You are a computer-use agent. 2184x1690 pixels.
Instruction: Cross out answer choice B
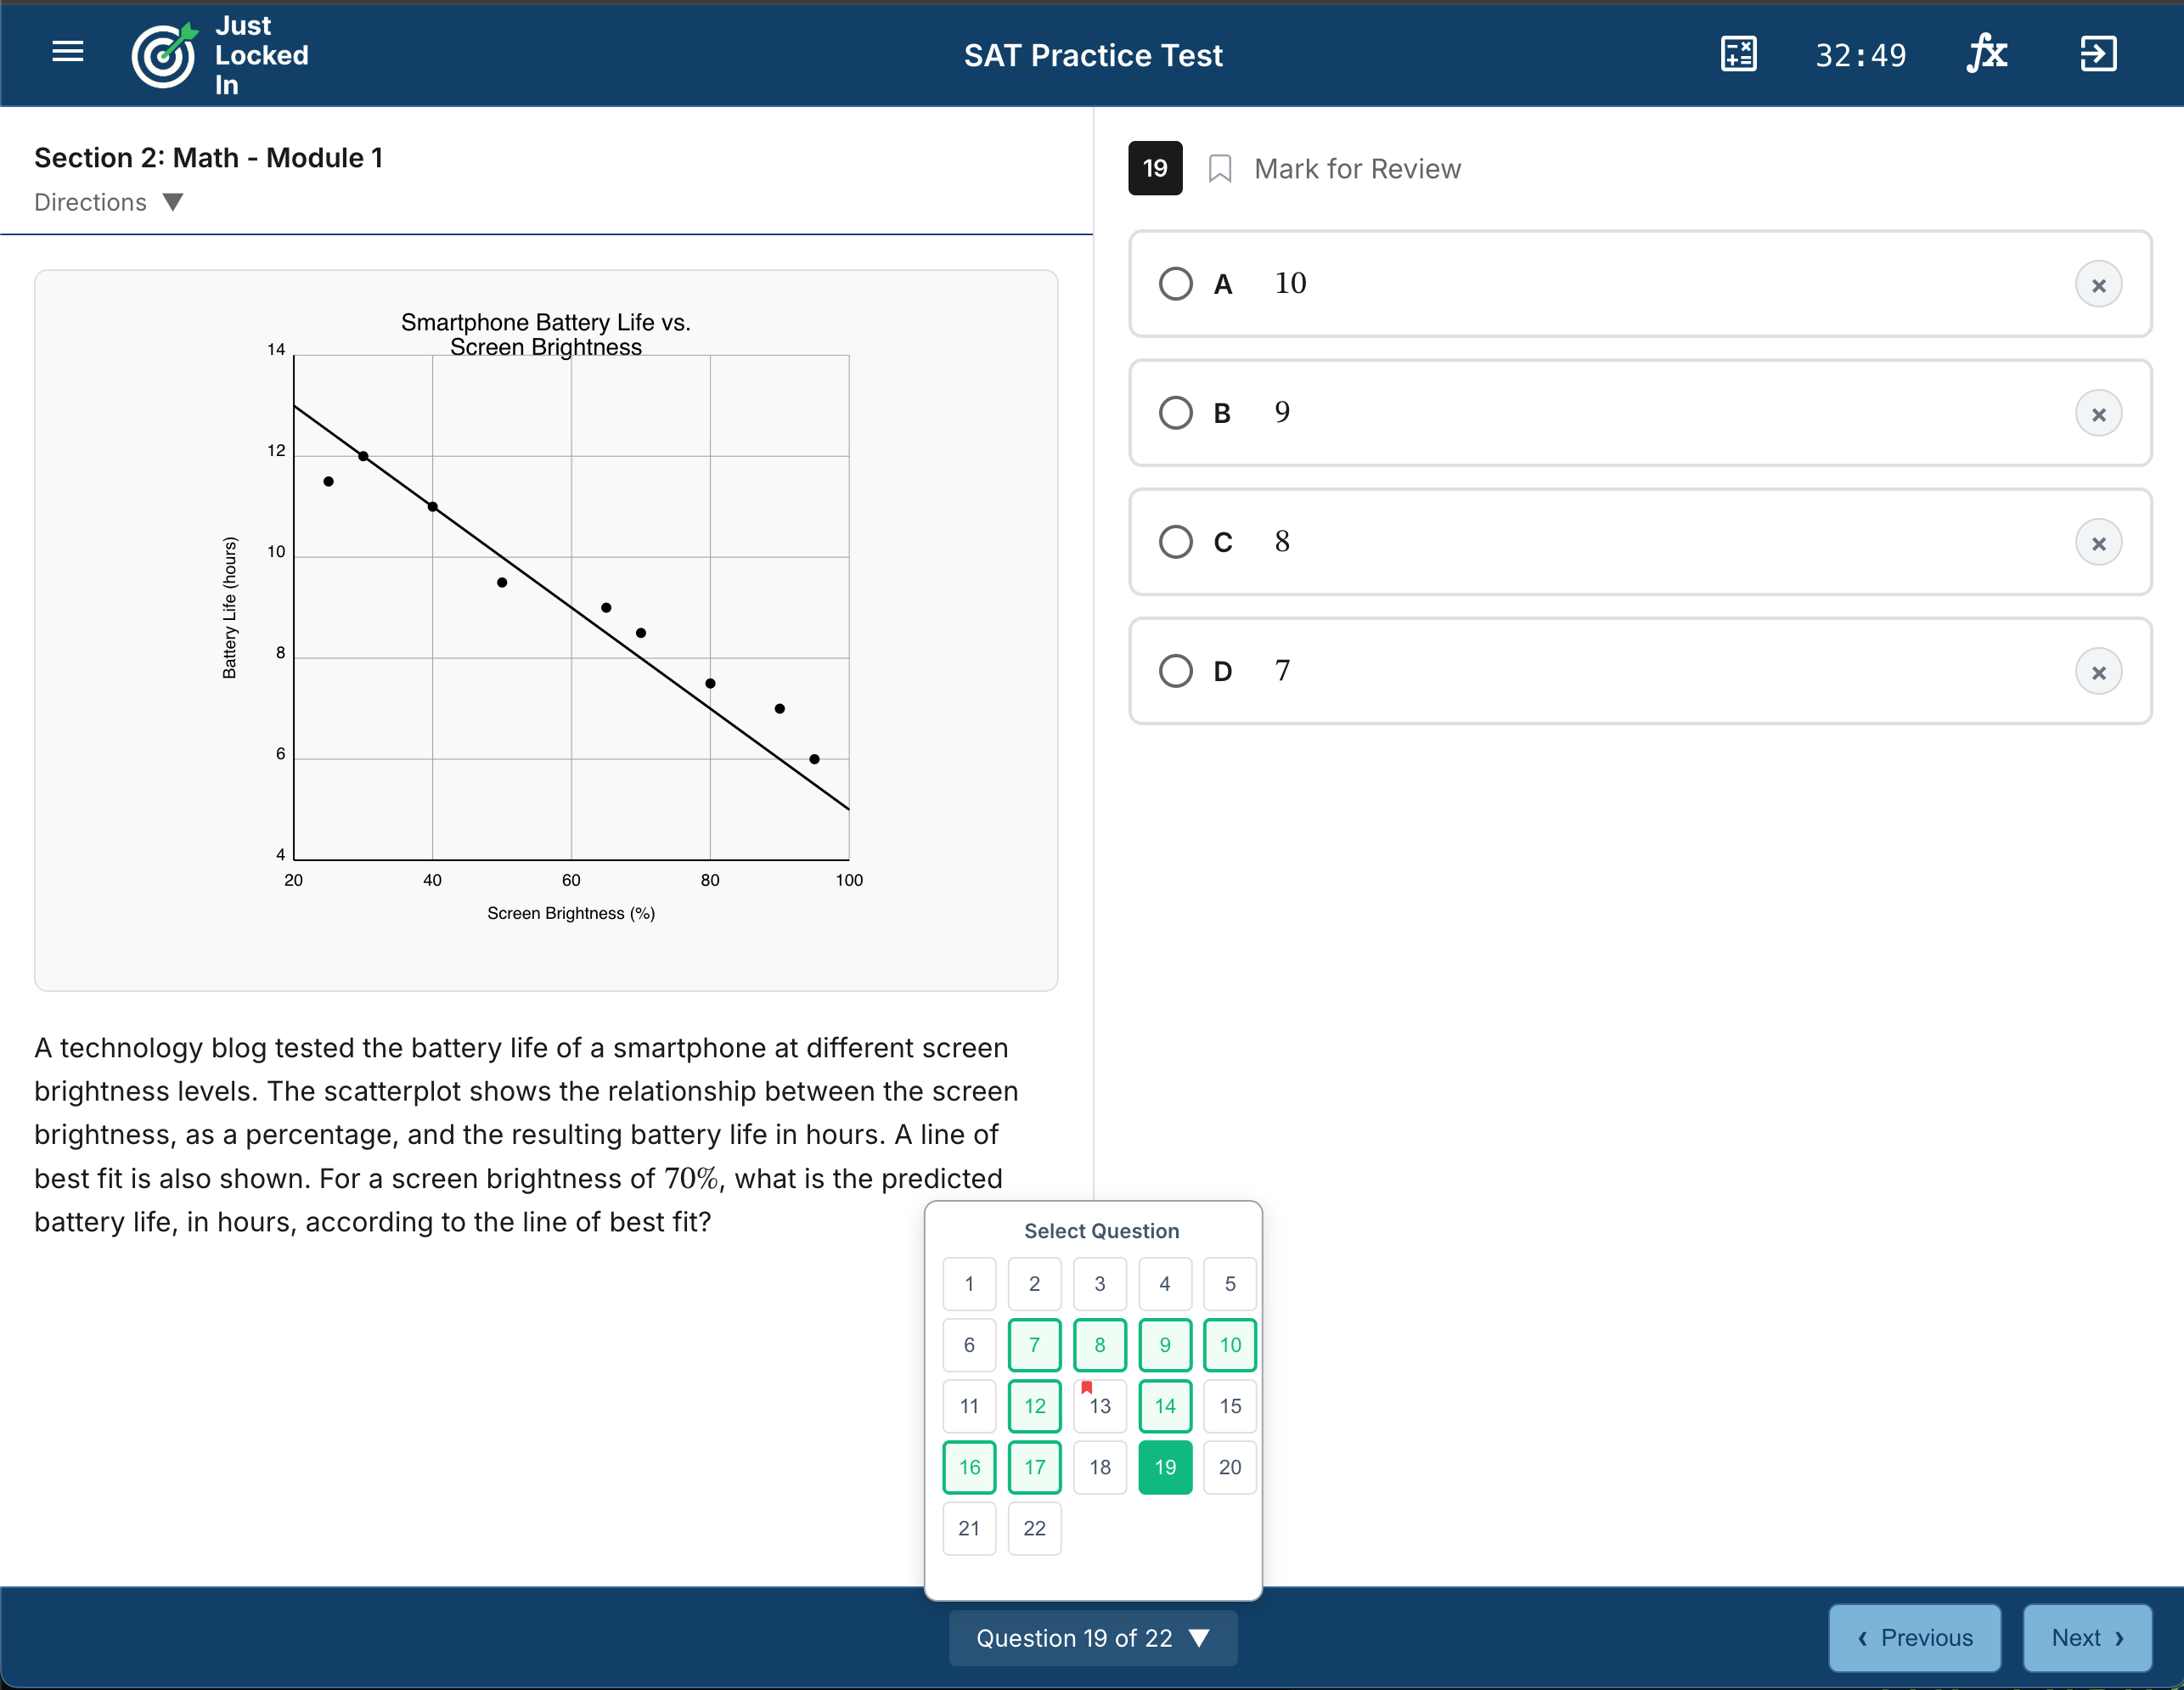2099,412
